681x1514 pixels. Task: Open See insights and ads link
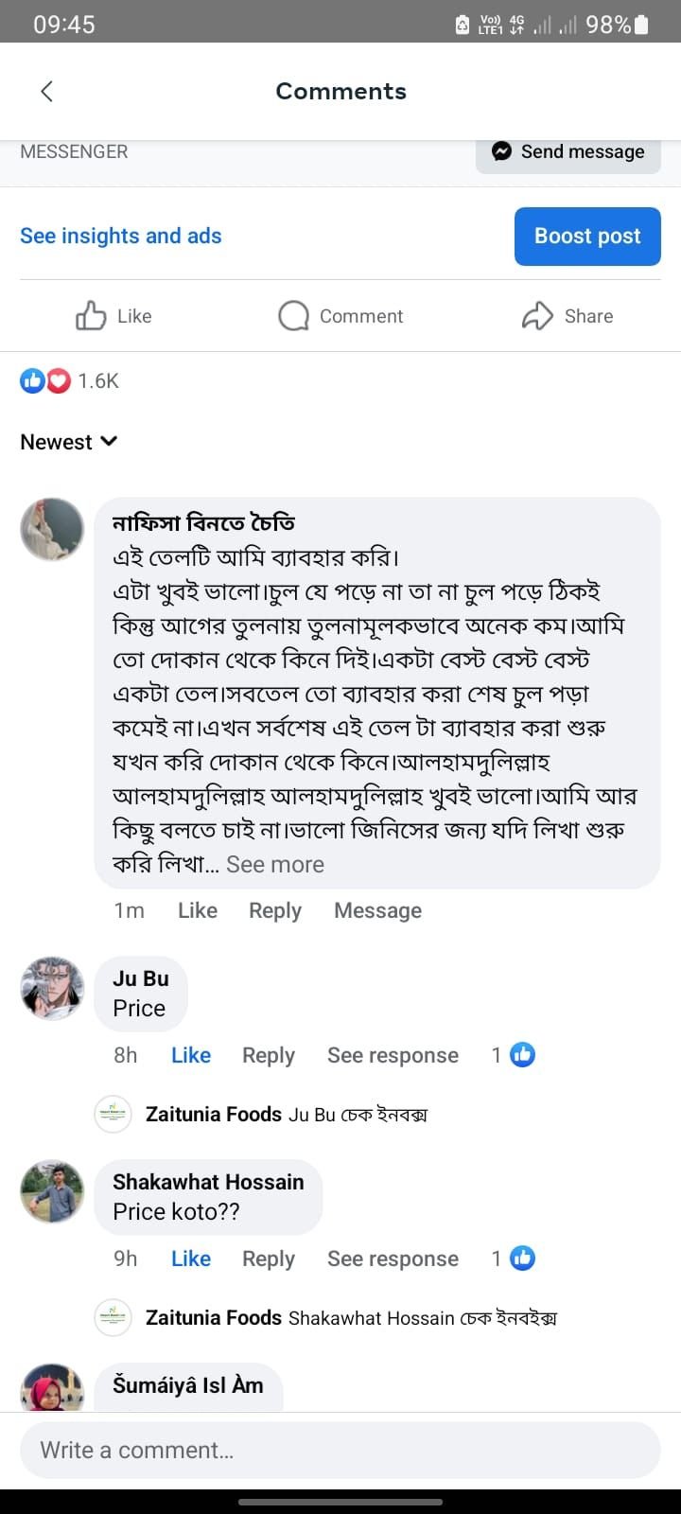pyautogui.click(x=121, y=236)
